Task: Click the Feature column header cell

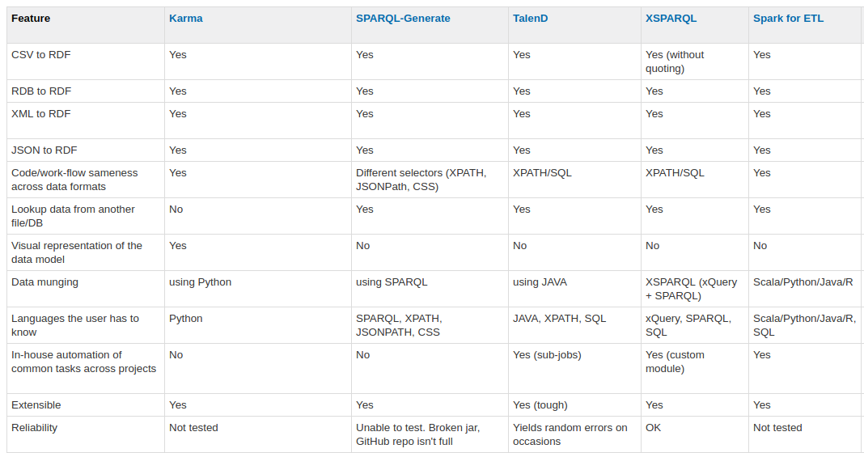Action: (31, 19)
